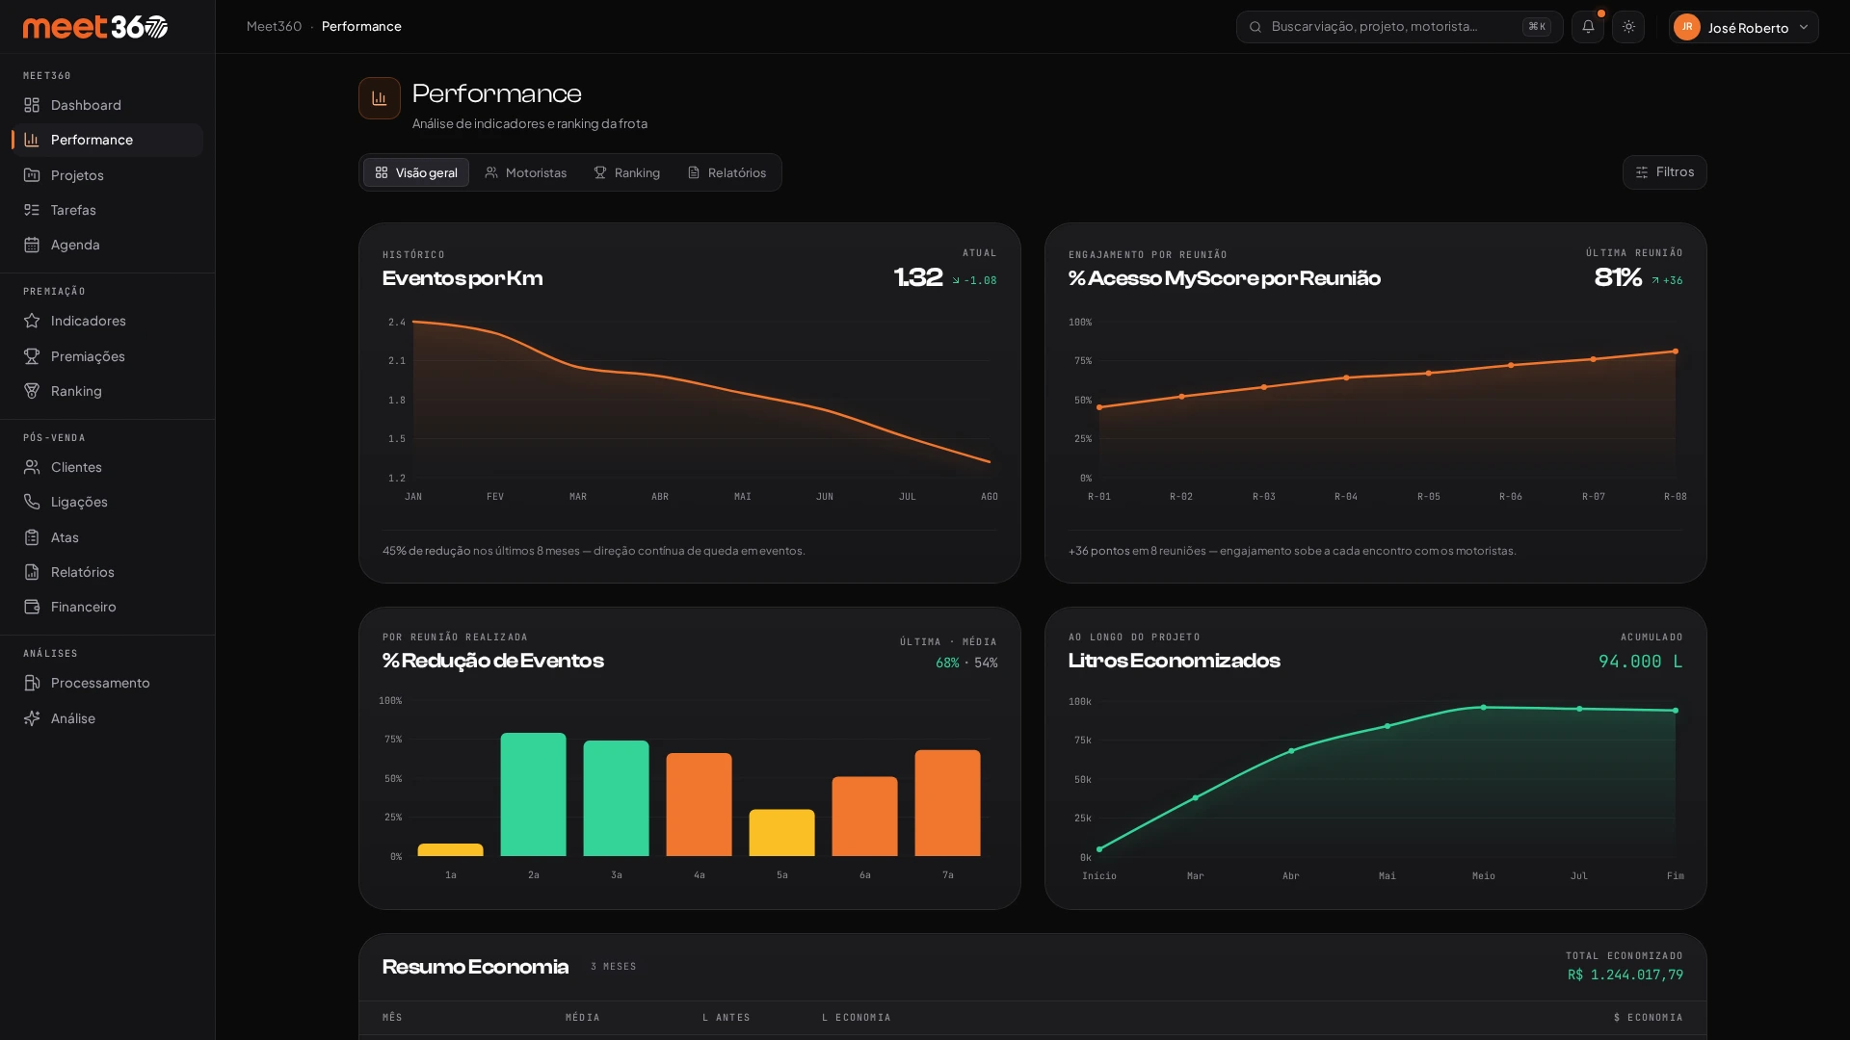Open Dashboard from sidebar

[x=108, y=105]
